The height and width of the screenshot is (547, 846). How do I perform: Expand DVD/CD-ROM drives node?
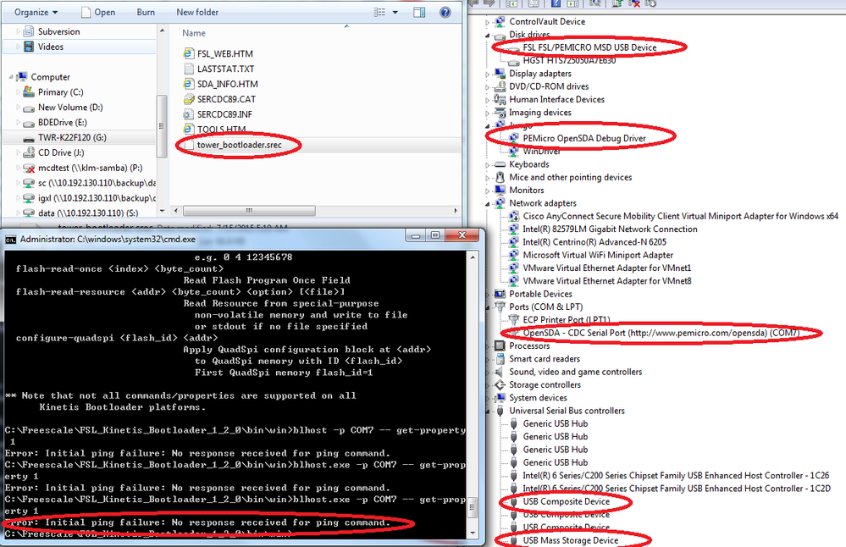click(487, 87)
